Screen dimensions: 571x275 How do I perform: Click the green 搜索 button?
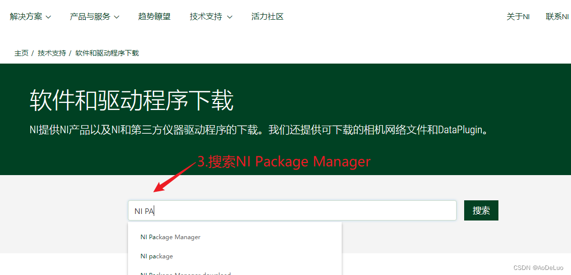(x=481, y=210)
